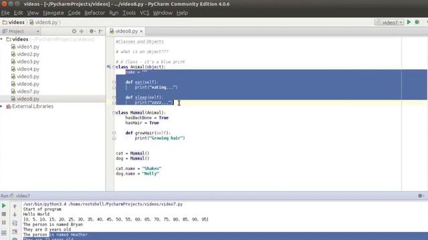Collapse the def sleep method fold
The height and width of the screenshot is (240, 428).
click(x=114, y=97)
